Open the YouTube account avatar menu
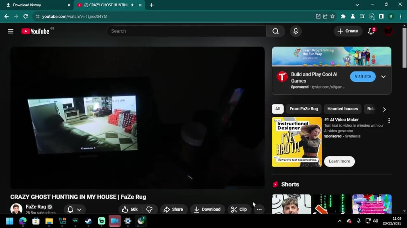 click(x=388, y=31)
